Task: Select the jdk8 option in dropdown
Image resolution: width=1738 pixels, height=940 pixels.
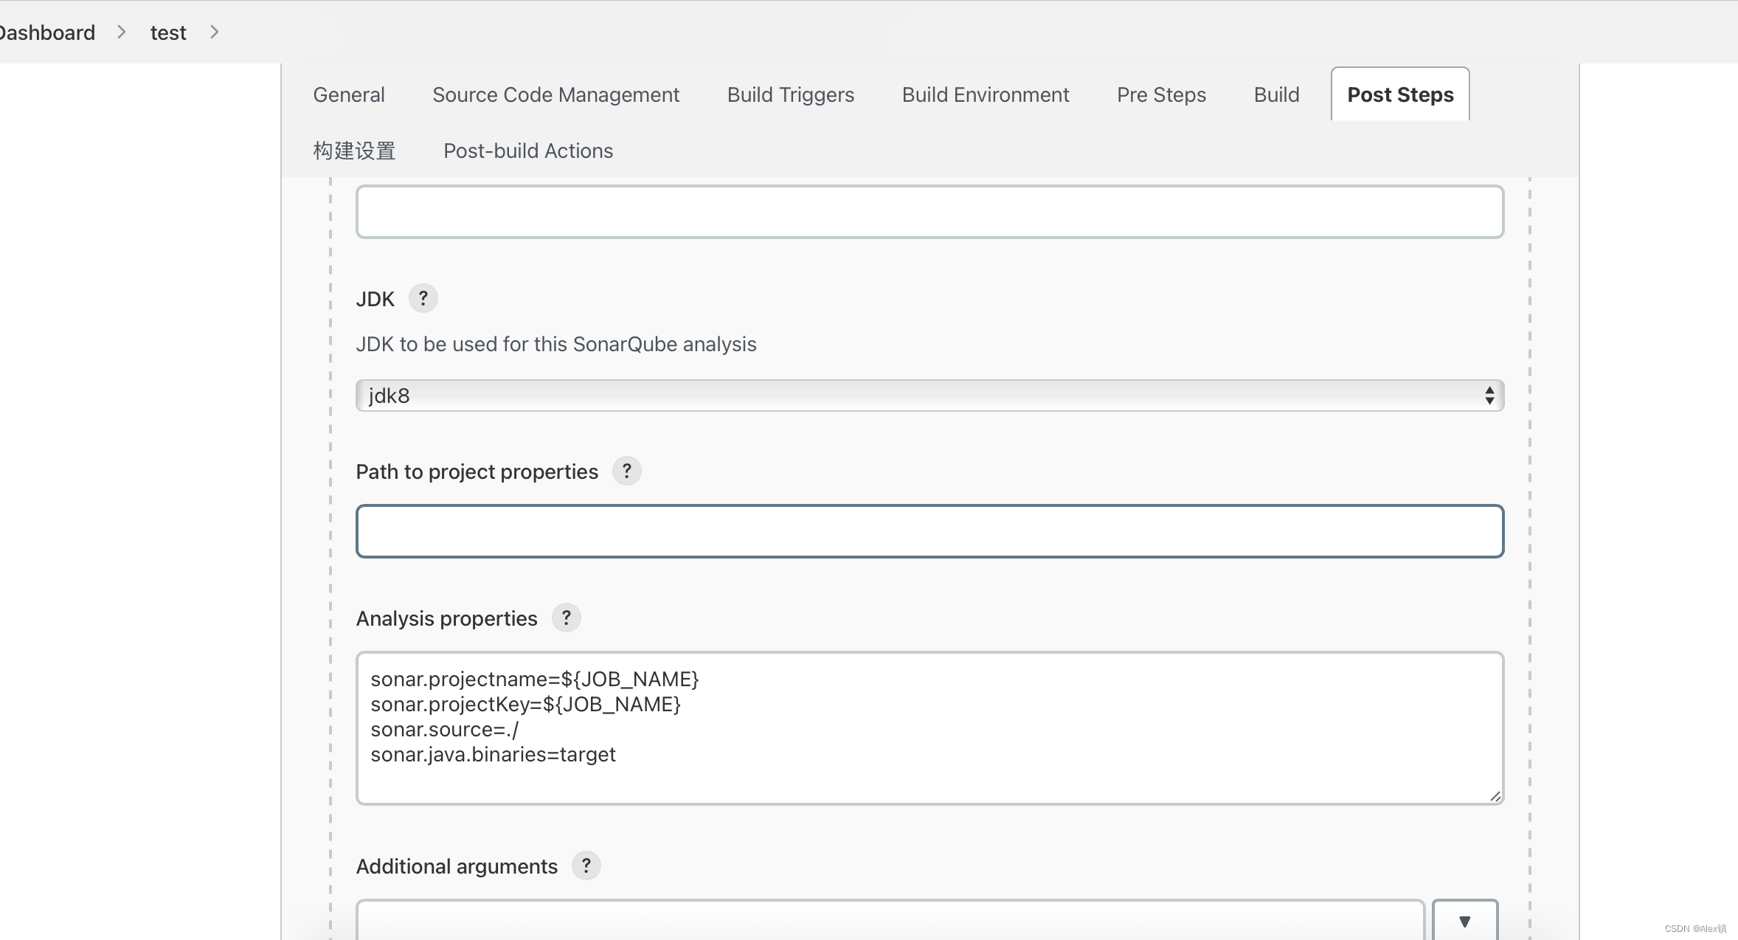Action: click(929, 395)
